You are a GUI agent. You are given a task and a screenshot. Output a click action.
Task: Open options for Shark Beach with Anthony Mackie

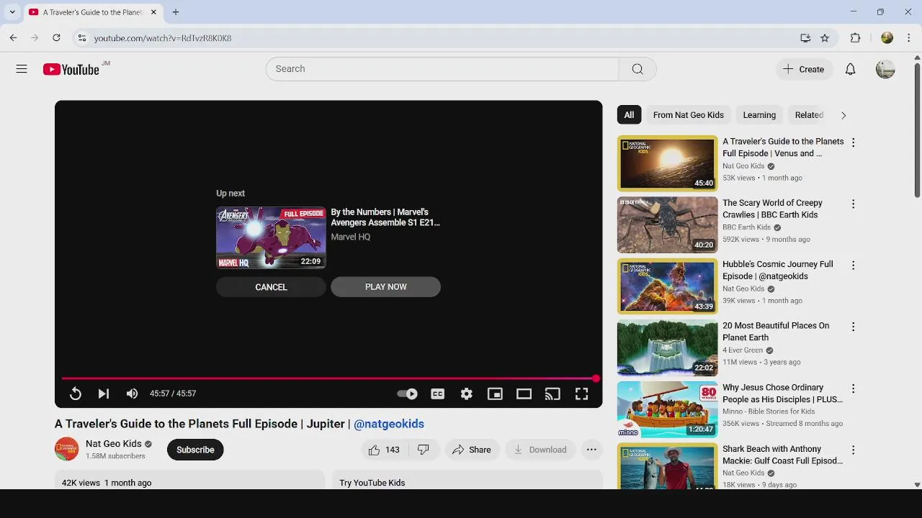coord(853,450)
